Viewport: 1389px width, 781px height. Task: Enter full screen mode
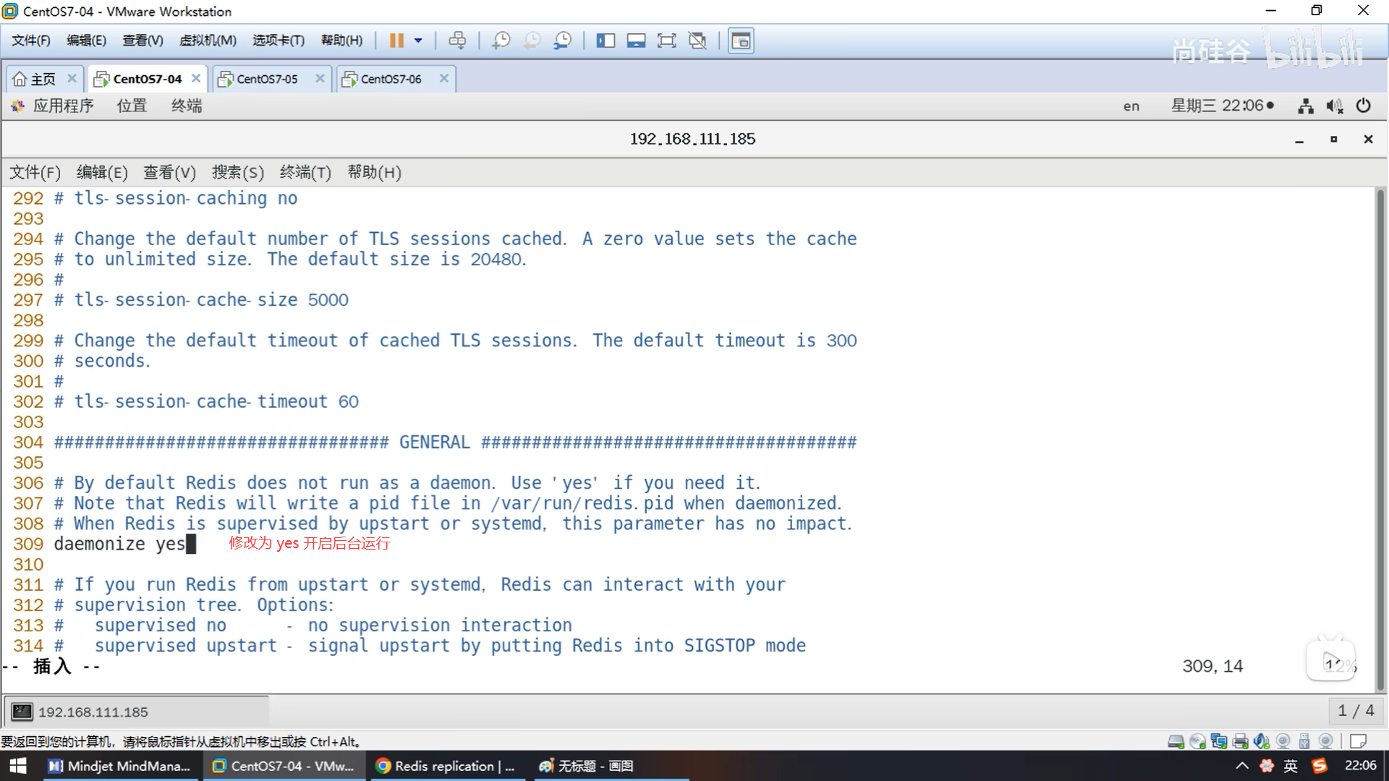[666, 40]
